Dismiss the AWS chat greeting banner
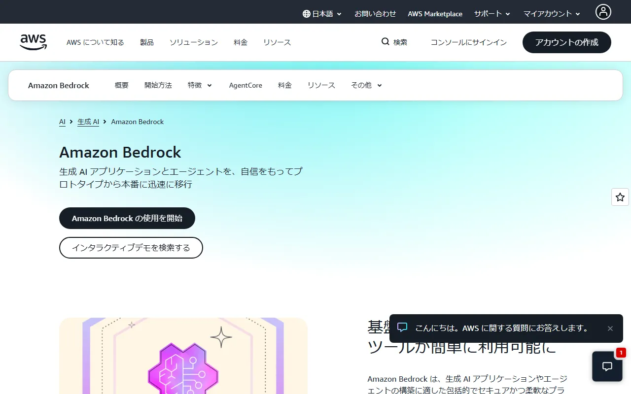The image size is (631, 394). [x=610, y=328]
